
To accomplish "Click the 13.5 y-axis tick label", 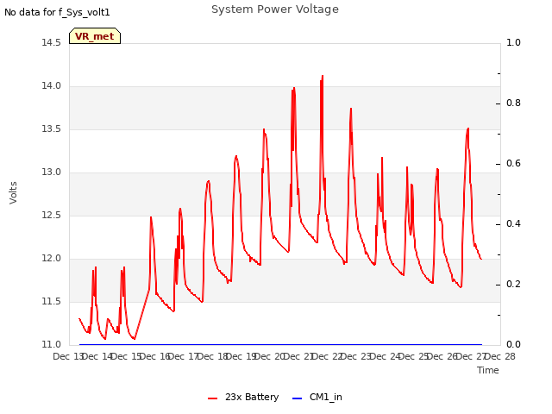I will point(52,129).
